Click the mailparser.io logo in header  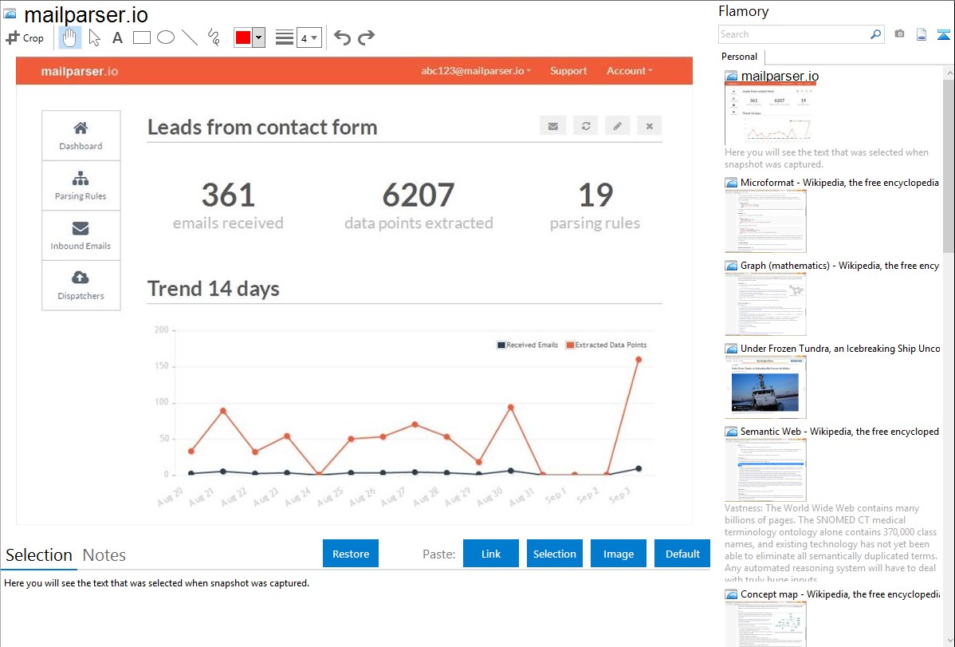point(79,71)
